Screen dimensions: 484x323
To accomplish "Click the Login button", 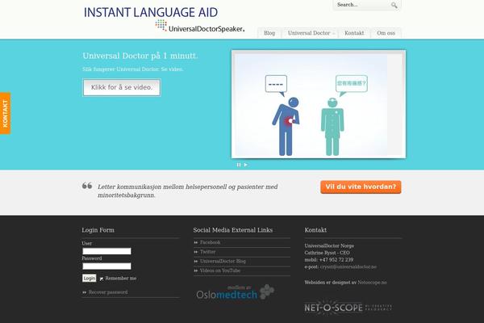I will pyautogui.click(x=90, y=278).
